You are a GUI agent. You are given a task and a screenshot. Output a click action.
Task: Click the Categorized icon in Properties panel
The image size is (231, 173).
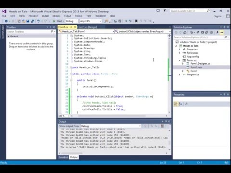[176, 104]
